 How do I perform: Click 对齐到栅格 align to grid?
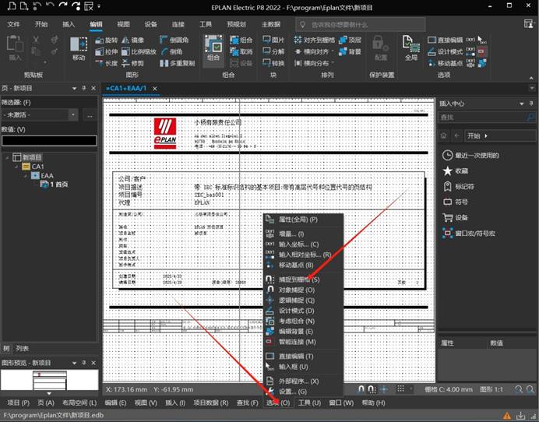pyautogui.click(x=314, y=40)
